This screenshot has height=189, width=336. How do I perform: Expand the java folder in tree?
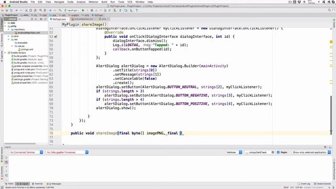8,36
